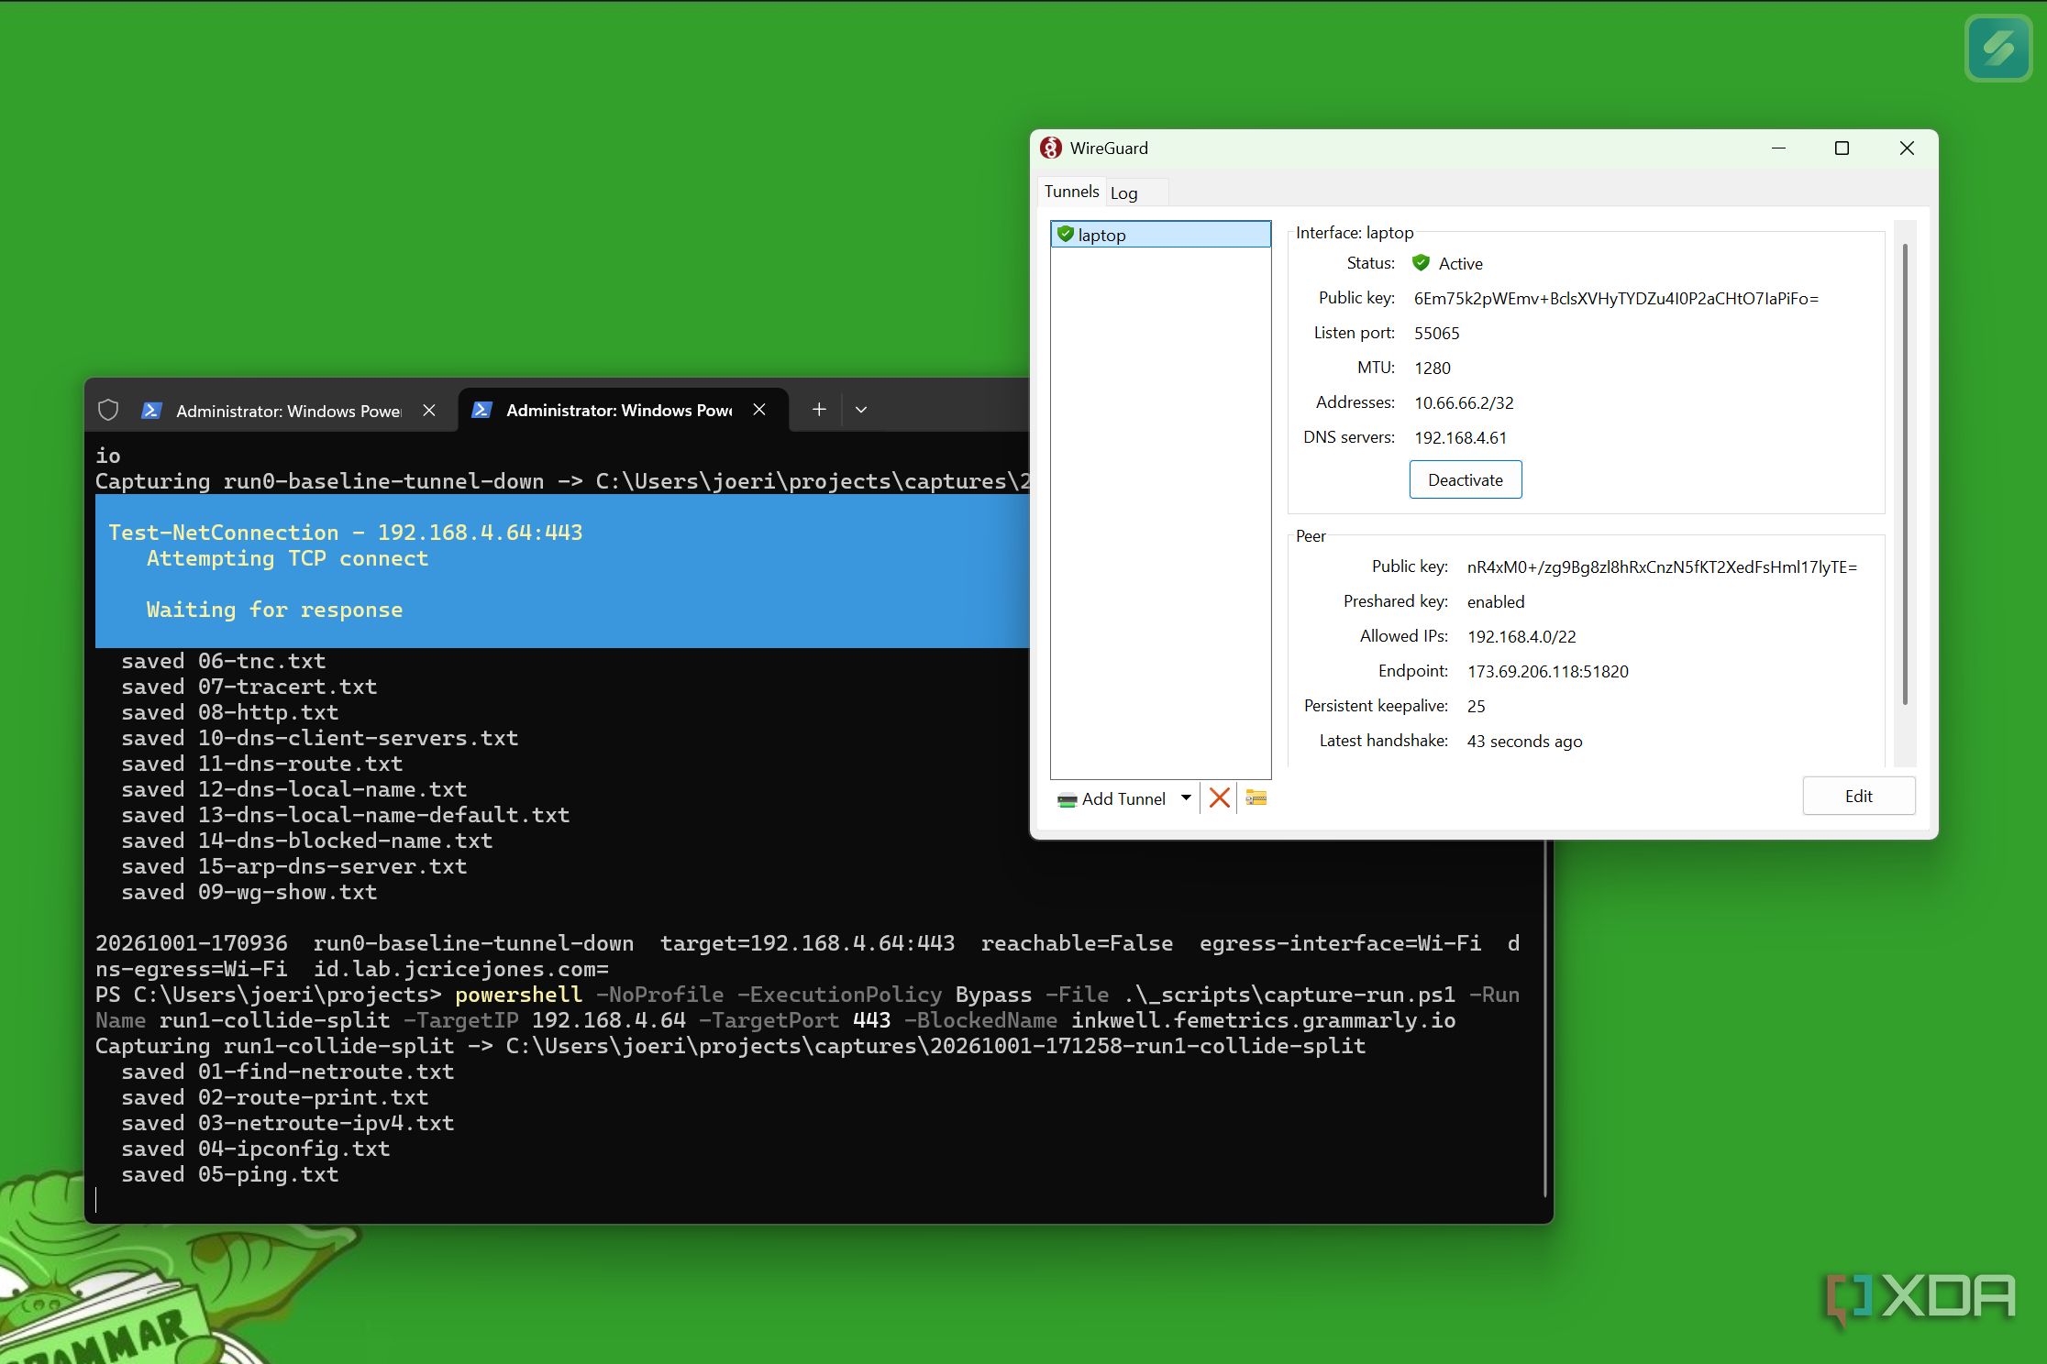2047x1364 pixels.
Task: Click 'saved 07-tracert.txt' line in the terminal
Action: click(x=249, y=687)
